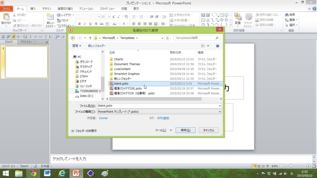Open the address bar history dropdown
This screenshot has width=317, height=178.
pos(162,38)
